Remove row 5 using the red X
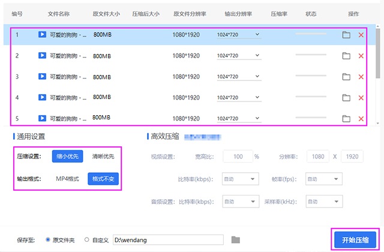384x252 pixels. 361,119
